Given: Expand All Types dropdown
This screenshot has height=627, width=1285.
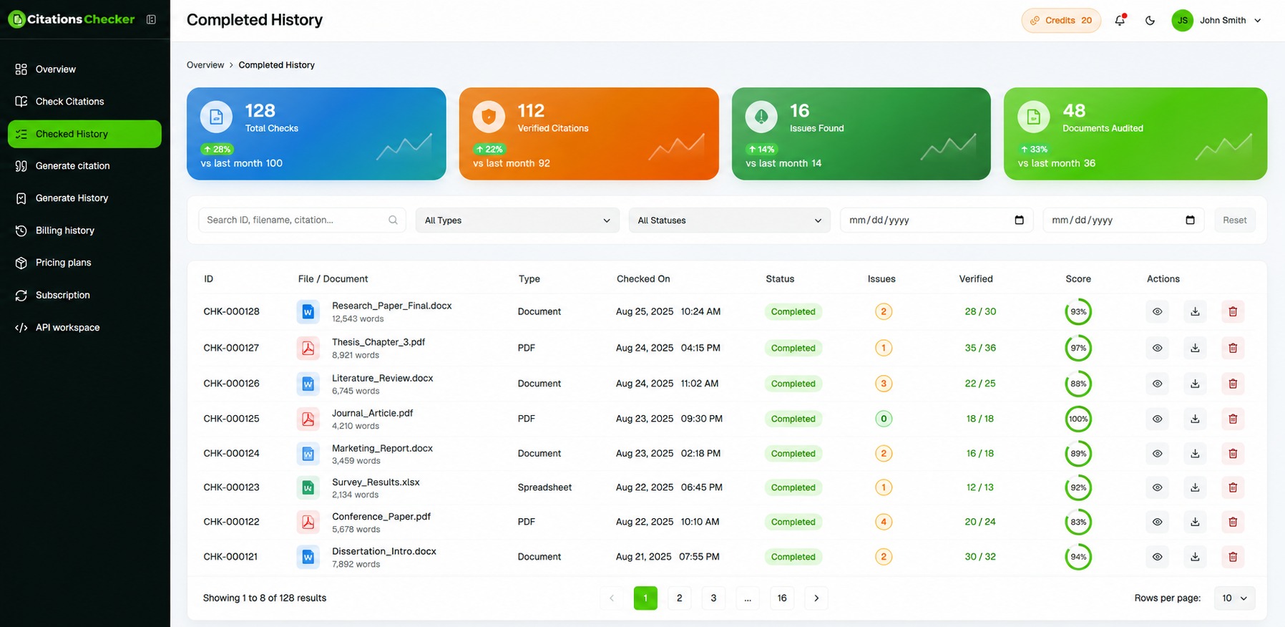Looking at the screenshot, I should pos(517,220).
